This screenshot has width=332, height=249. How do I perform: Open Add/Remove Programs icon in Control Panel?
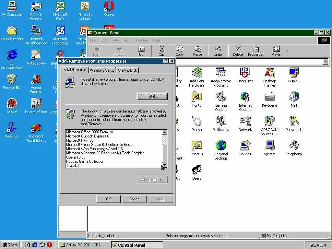[221, 77]
